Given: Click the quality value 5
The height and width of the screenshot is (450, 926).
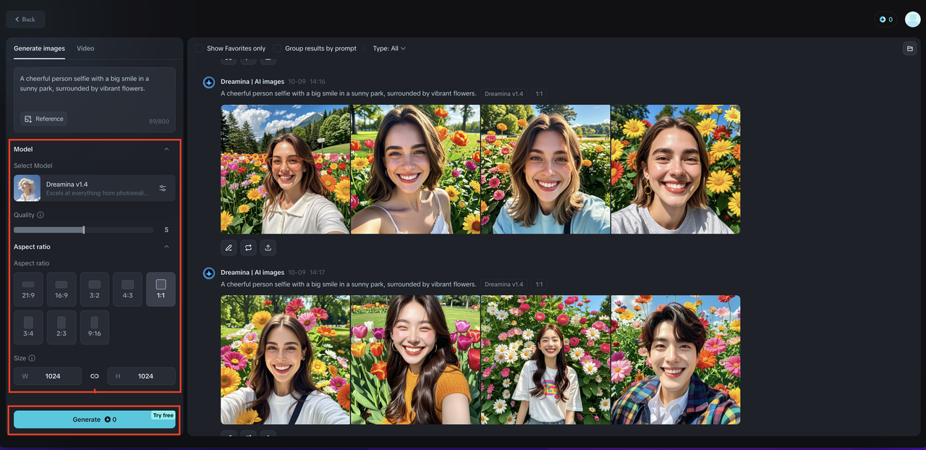Looking at the screenshot, I should click(x=166, y=230).
